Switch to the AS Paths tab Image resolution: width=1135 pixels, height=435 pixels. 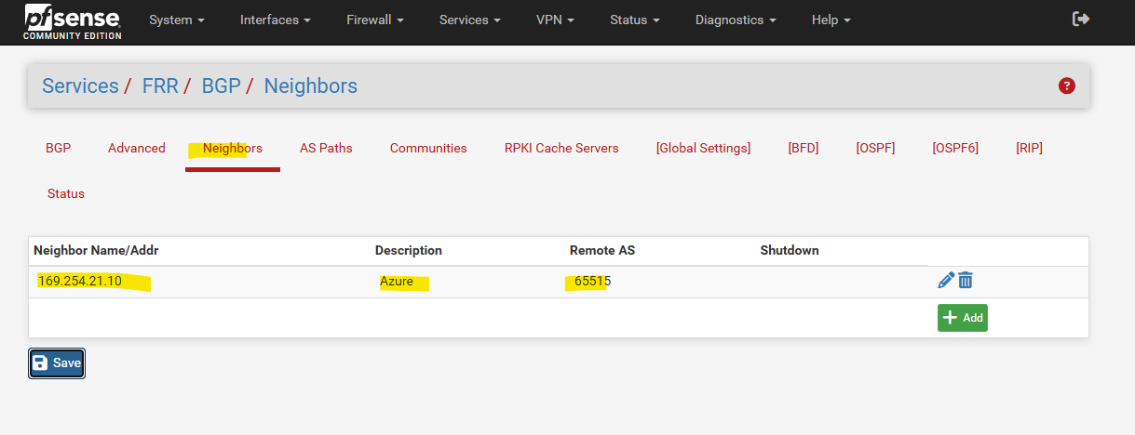click(326, 148)
